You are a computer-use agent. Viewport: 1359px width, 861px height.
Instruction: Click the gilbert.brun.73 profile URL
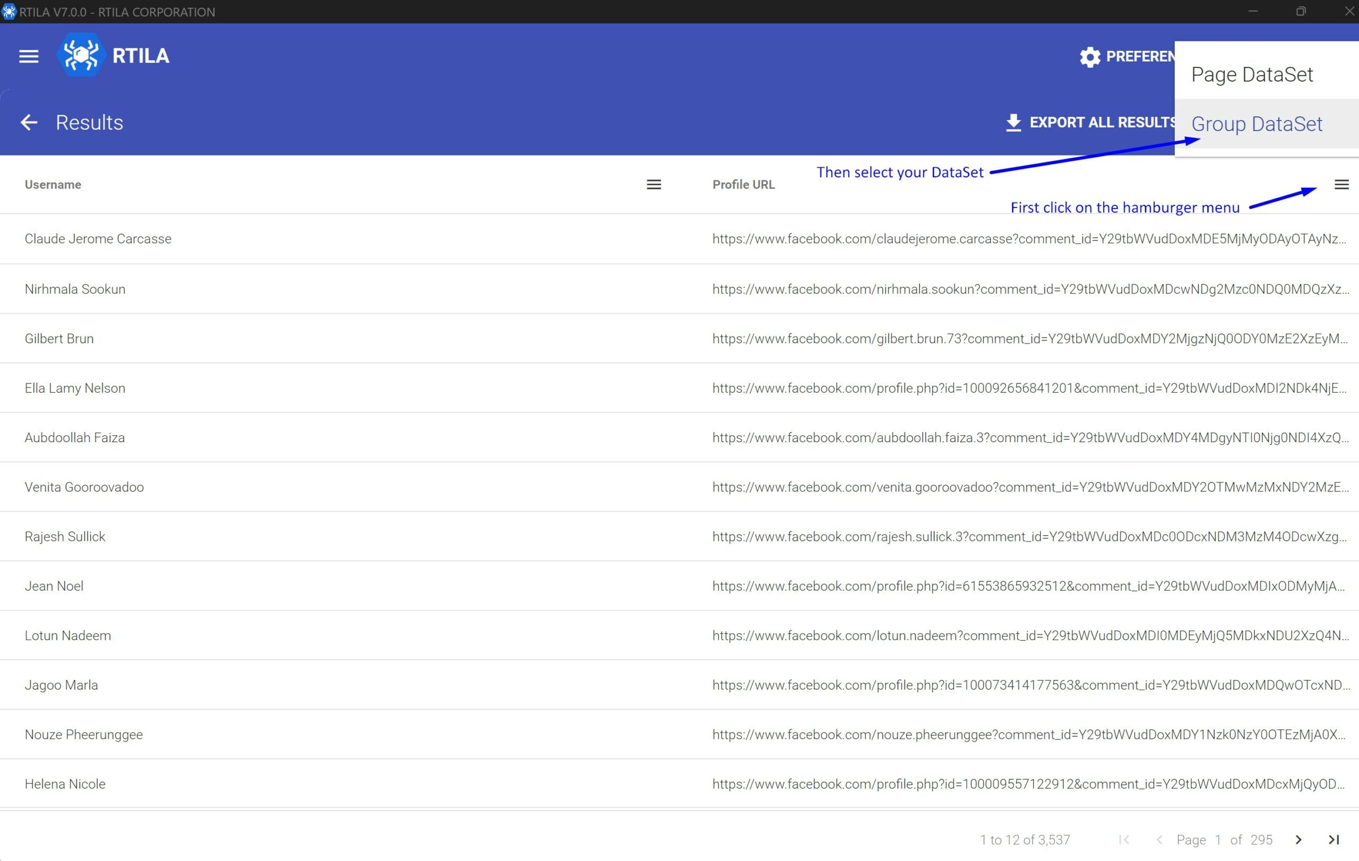[x=1030, y=339]
